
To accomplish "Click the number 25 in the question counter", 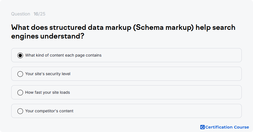I will click(43, 14).
